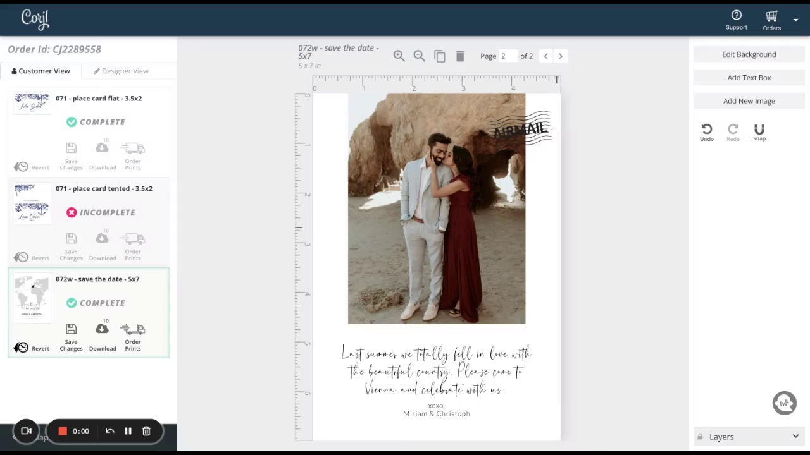
Task: Save Changes for place card flat
Action: (x=71, y=156)
